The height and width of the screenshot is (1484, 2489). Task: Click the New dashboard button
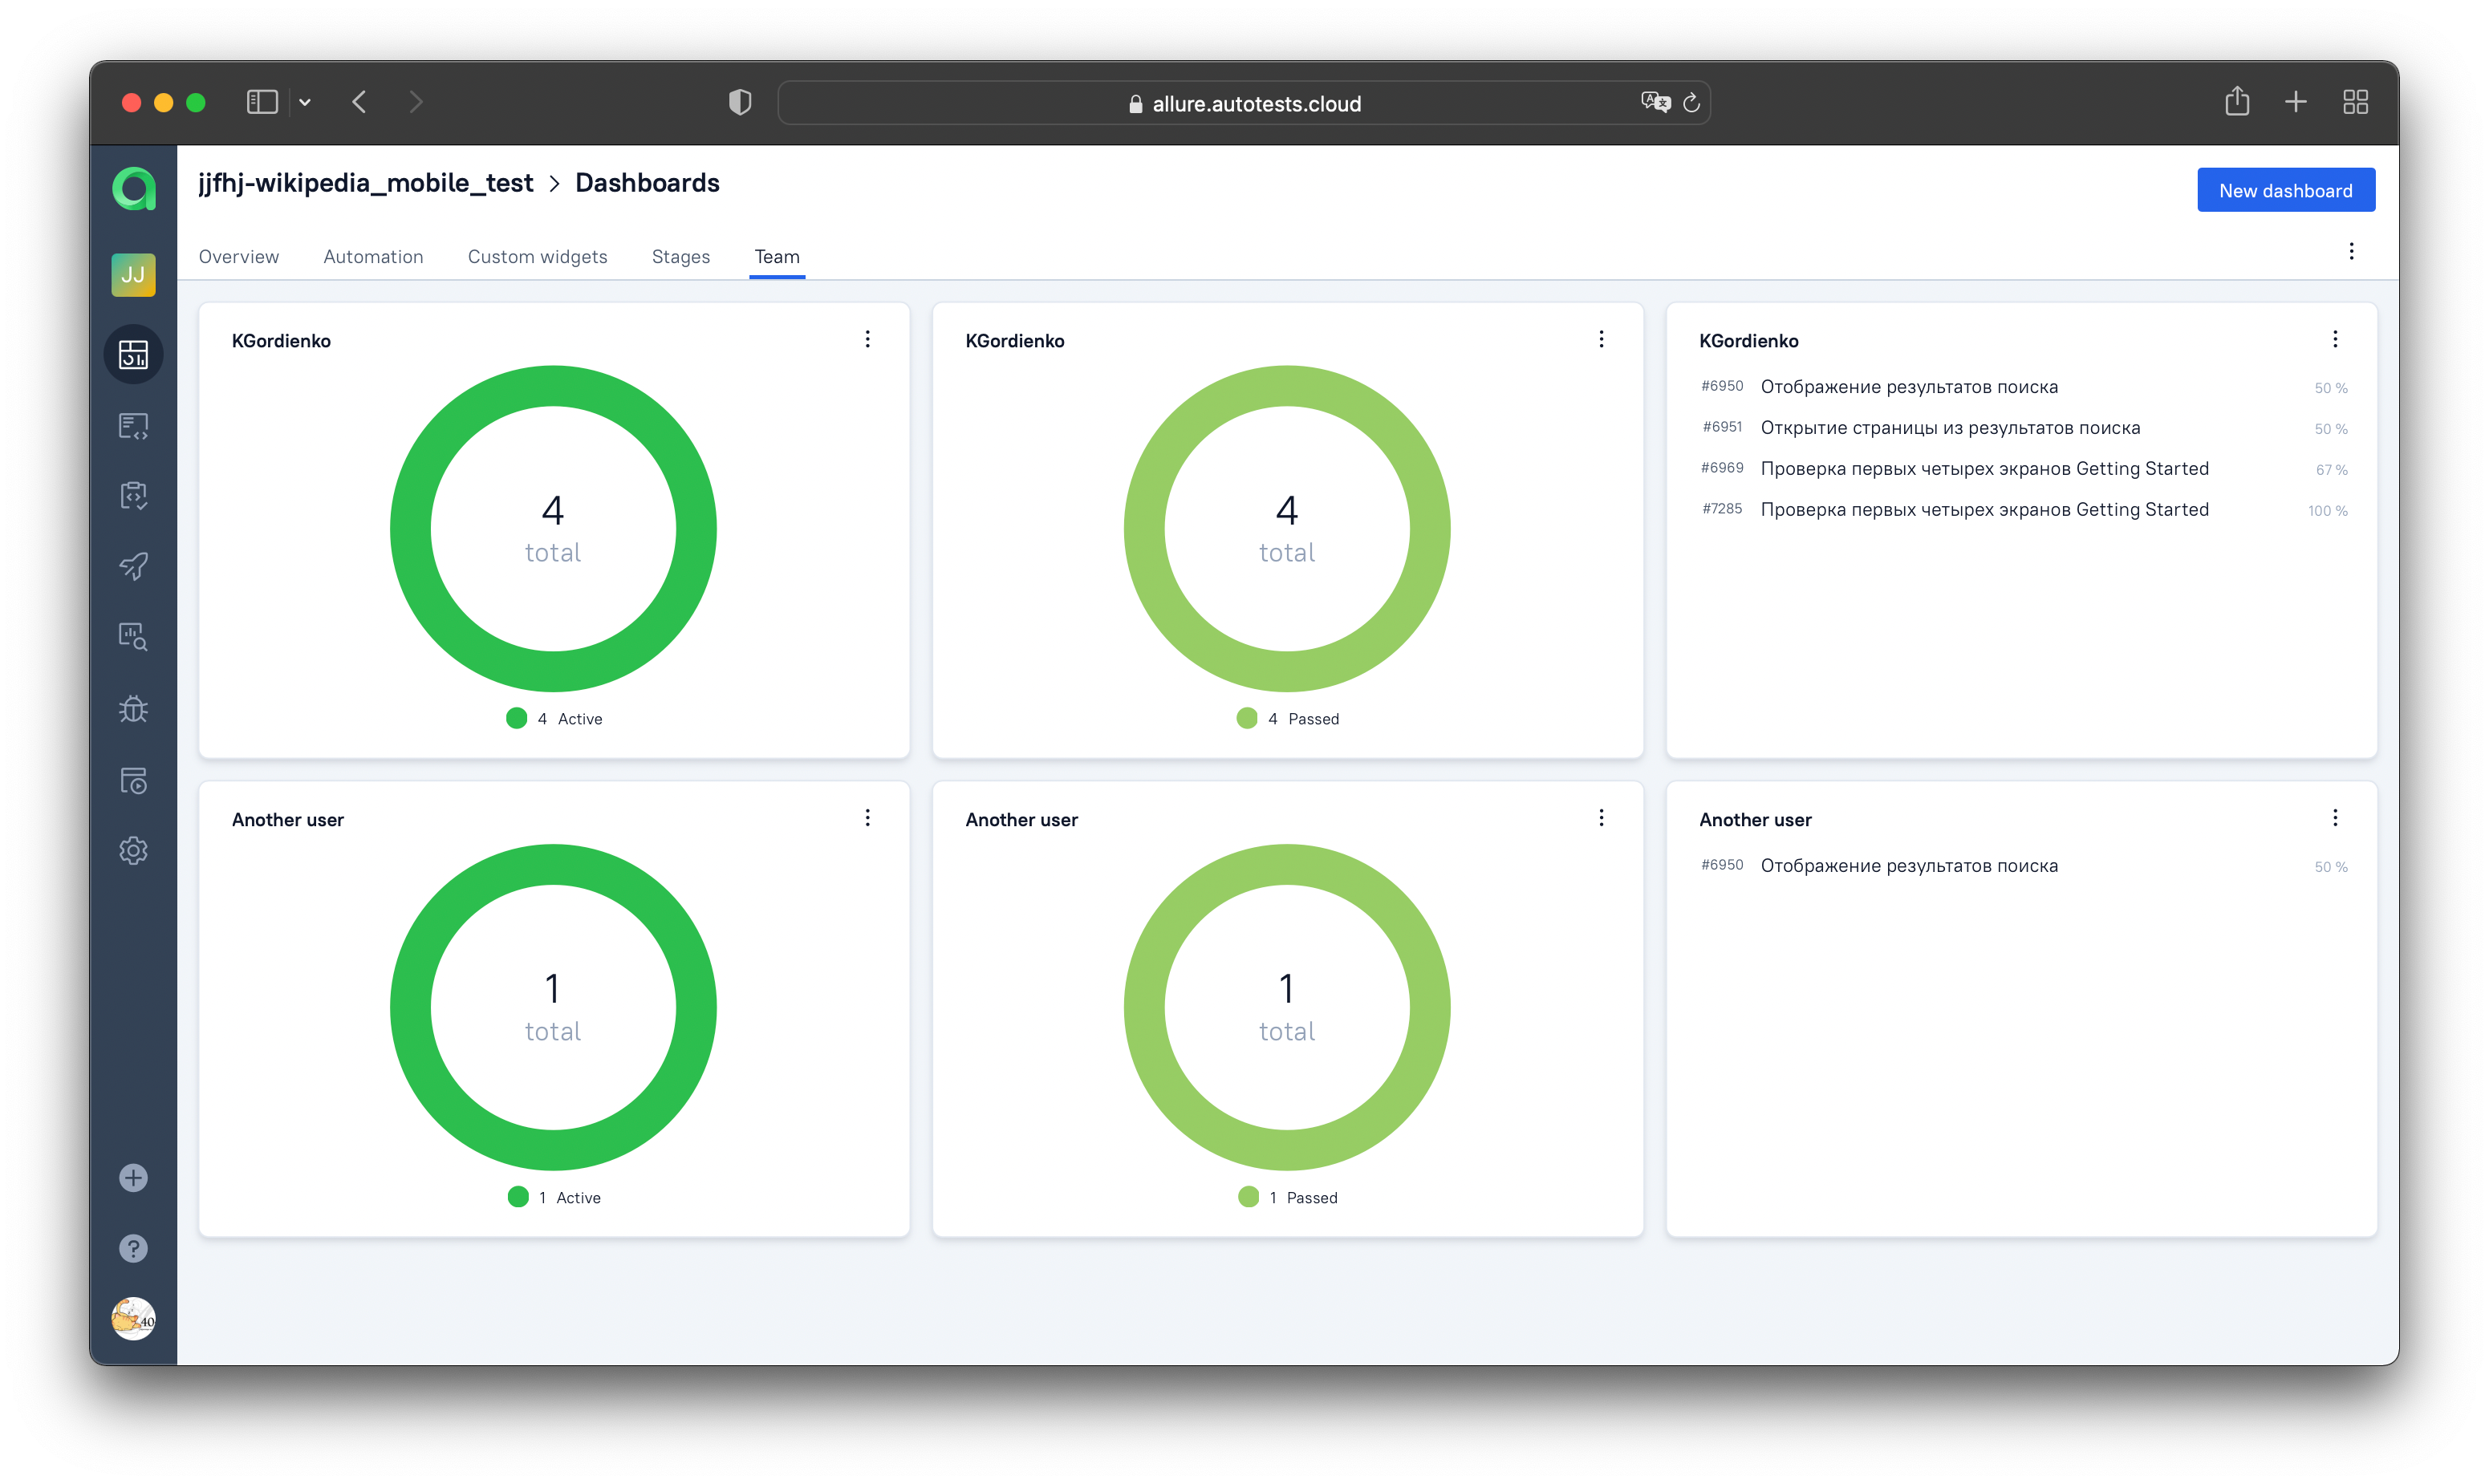2285,190
